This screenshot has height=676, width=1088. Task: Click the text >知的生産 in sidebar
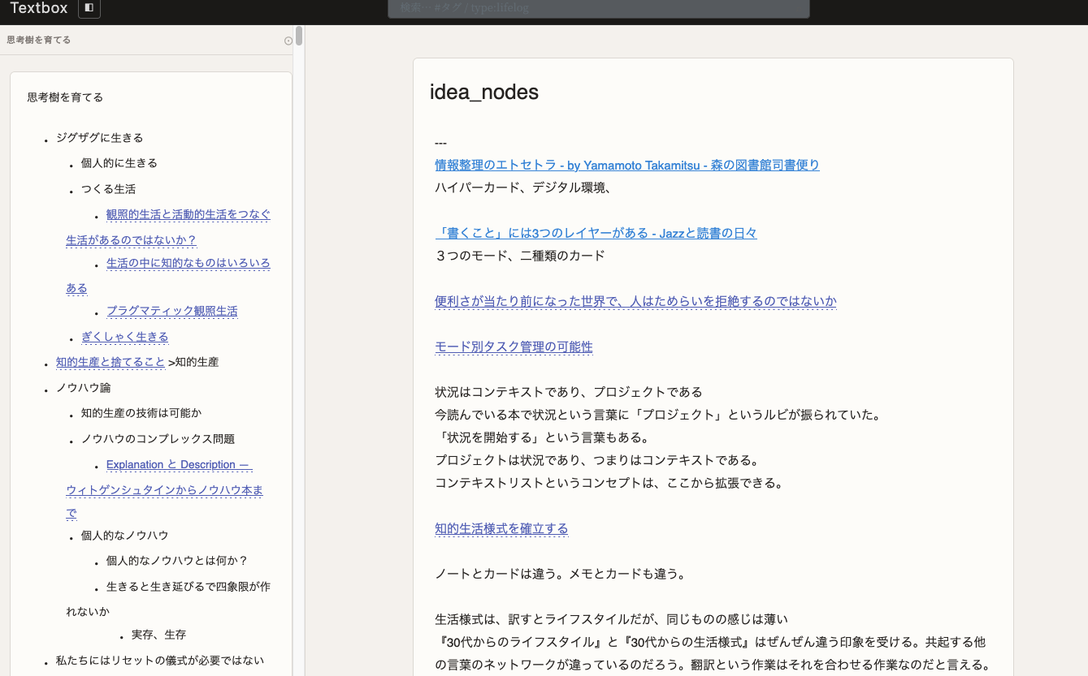pos(193,362)
